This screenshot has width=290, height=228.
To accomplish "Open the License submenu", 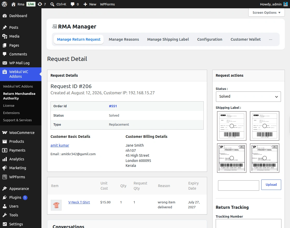I will pos(9,106).
